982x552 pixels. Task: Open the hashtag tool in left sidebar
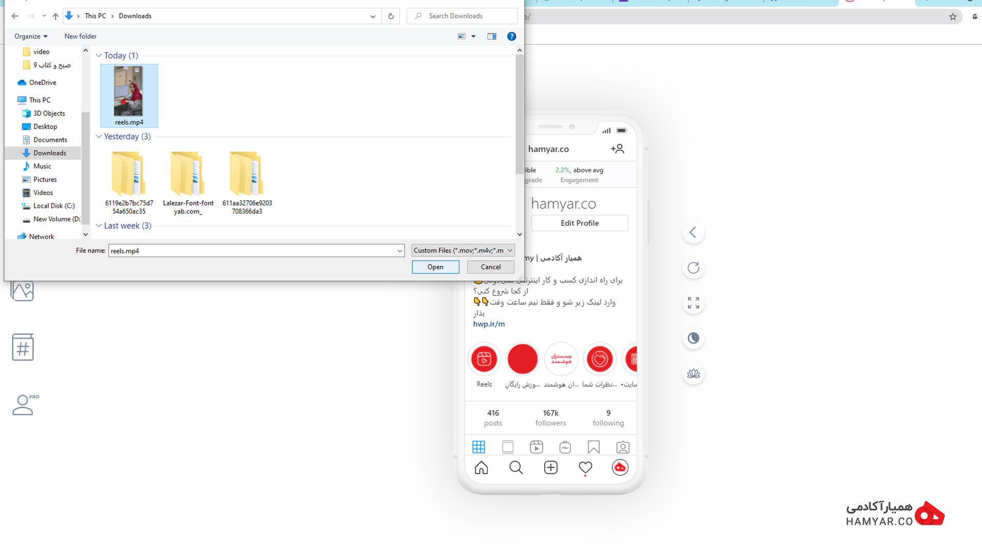point(23,347)
